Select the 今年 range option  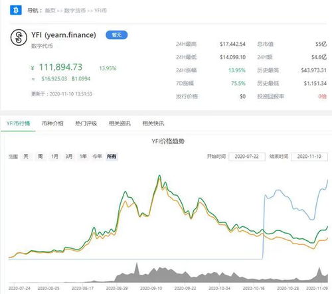(97, 157)
